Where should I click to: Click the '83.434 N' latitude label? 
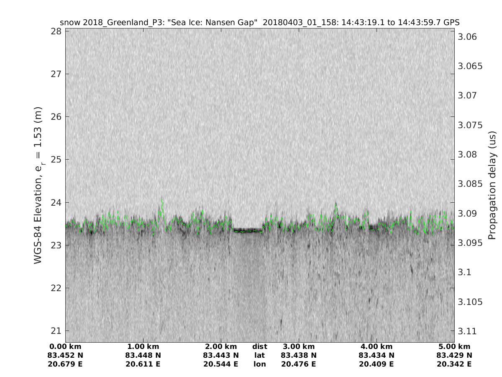[x=376, y=355]
